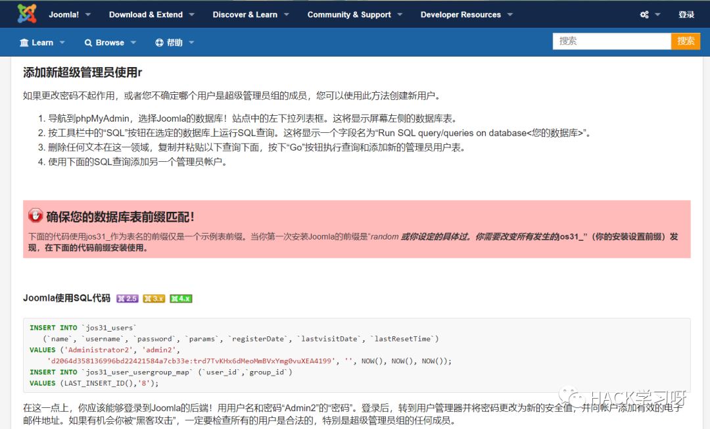
Task: Click the code text 'Administrator2', 'admin2'
Action: (x=120, y=350)
